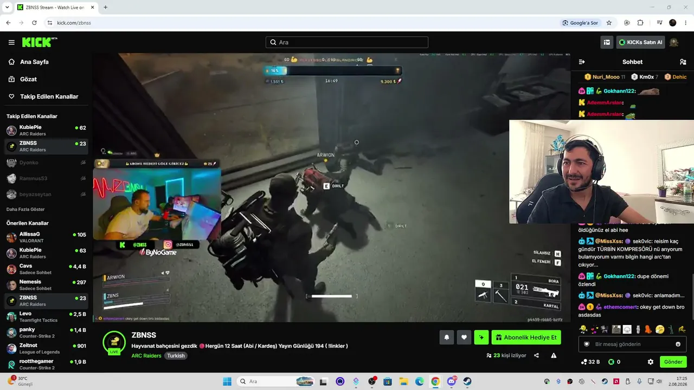This screenshot has height=390, width=694.
Task: Open the chat user list icon
Action: tap(683, 62)
